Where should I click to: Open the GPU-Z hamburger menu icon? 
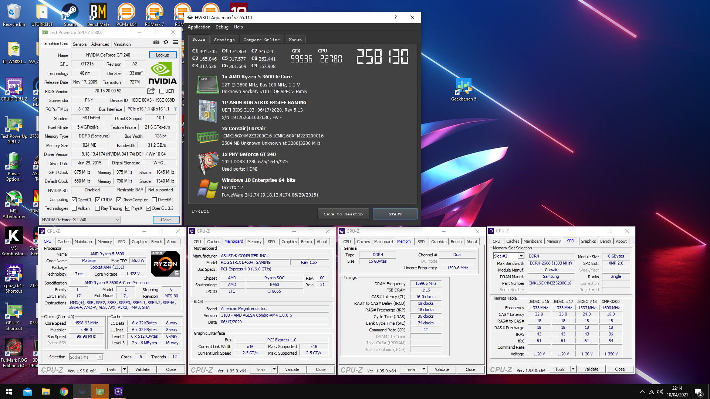pyautogui.click(x=175, y=42)
